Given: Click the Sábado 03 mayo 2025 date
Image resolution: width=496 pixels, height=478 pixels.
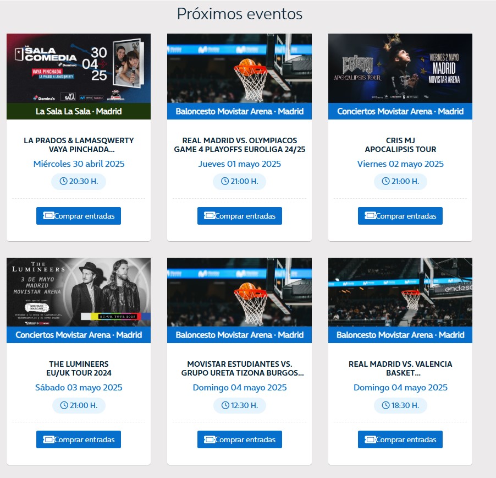Looking at the screenshot, I should (x=79, y=387).
